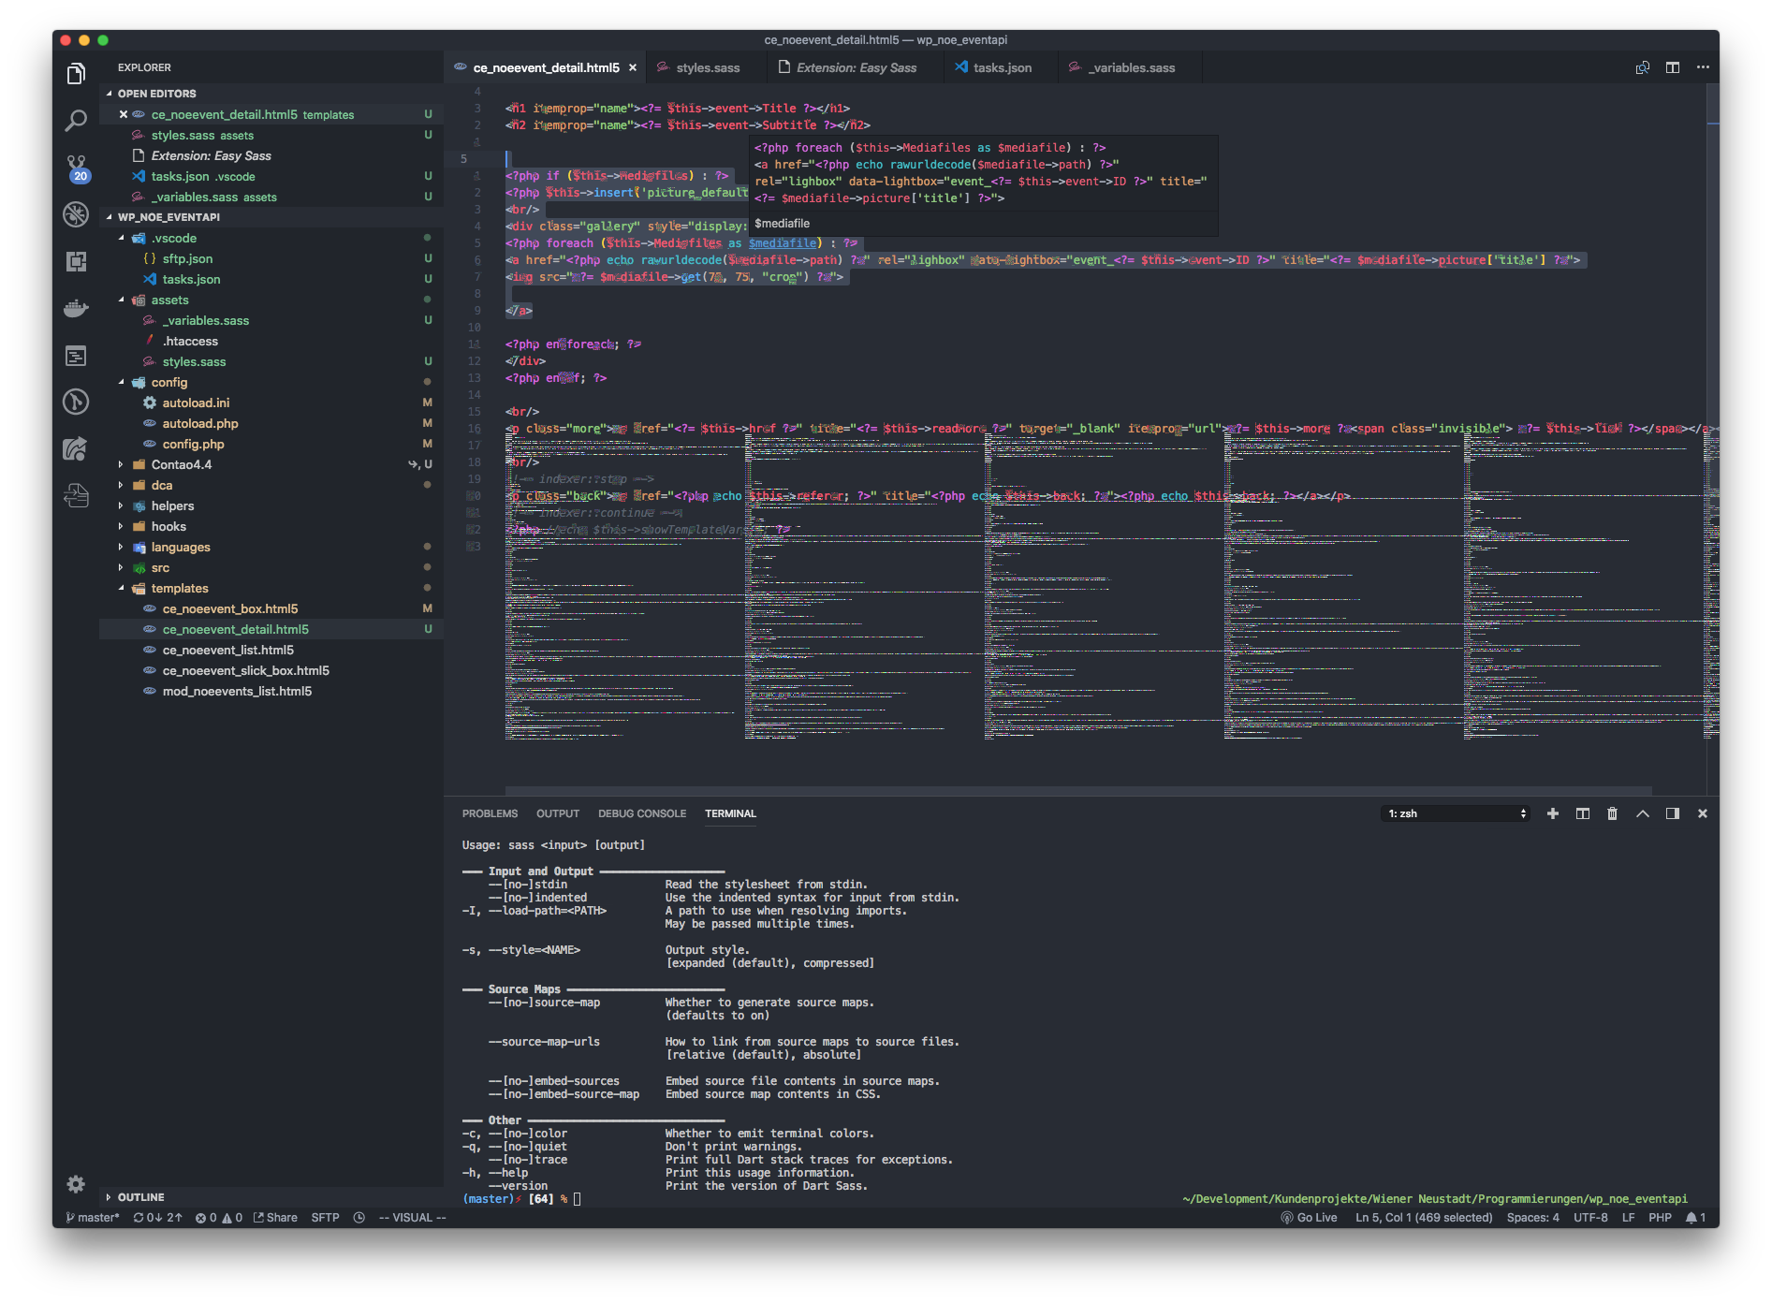
Task: Open the Search view in activity bar
Action: [x=76, y=121]
